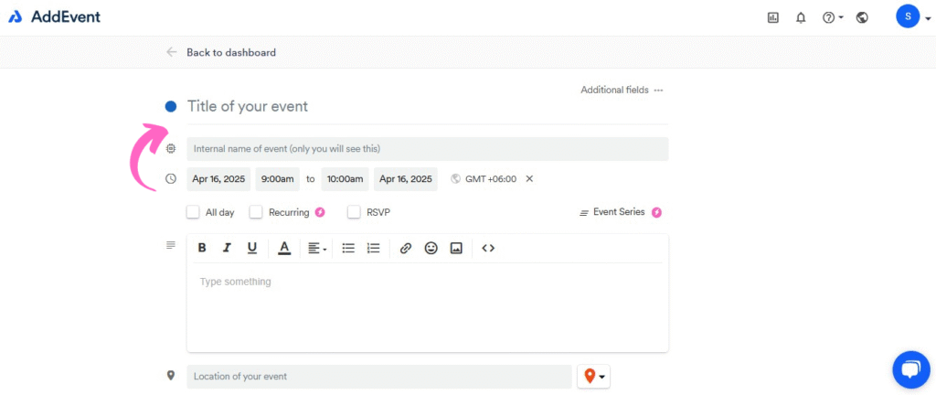Open the emoji picker
The image size is (936, 395).
coord(431,248)
